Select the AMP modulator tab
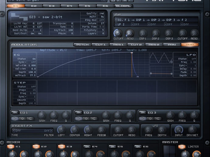The width and height of the screenshot is (210, 157). click(190, 45)
